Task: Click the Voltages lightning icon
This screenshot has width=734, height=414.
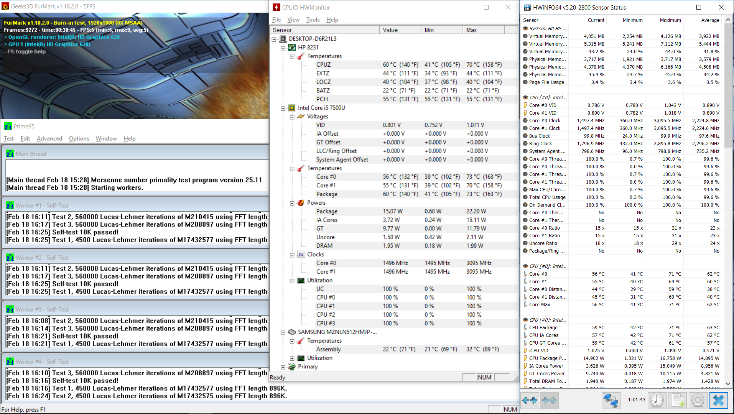Action: point(301,117)
